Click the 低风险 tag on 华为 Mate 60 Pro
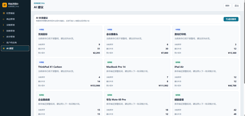The image size is (245, 116). 110,95
